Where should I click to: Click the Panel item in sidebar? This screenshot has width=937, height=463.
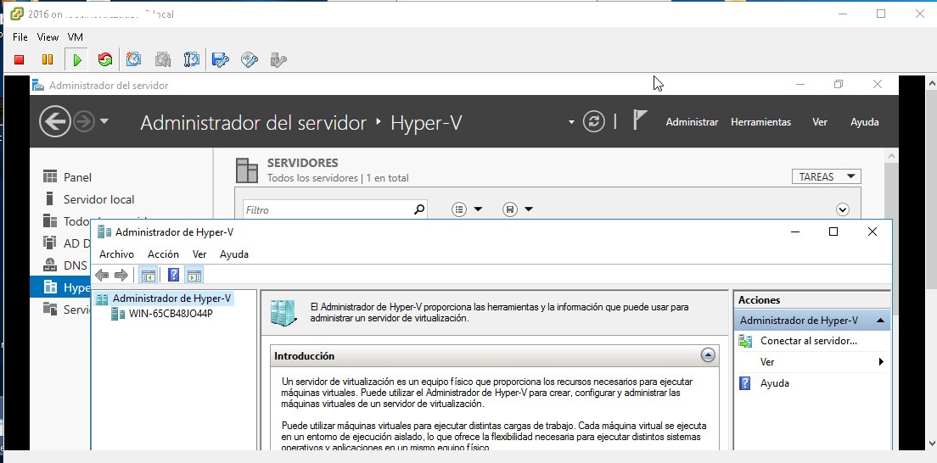(77, 177)
